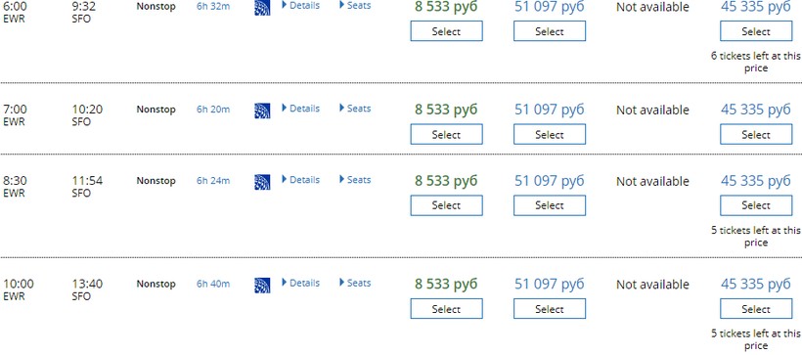802x355 pixels.
Task: Click United logo on 10:00 flight
Action: point(262,286)
